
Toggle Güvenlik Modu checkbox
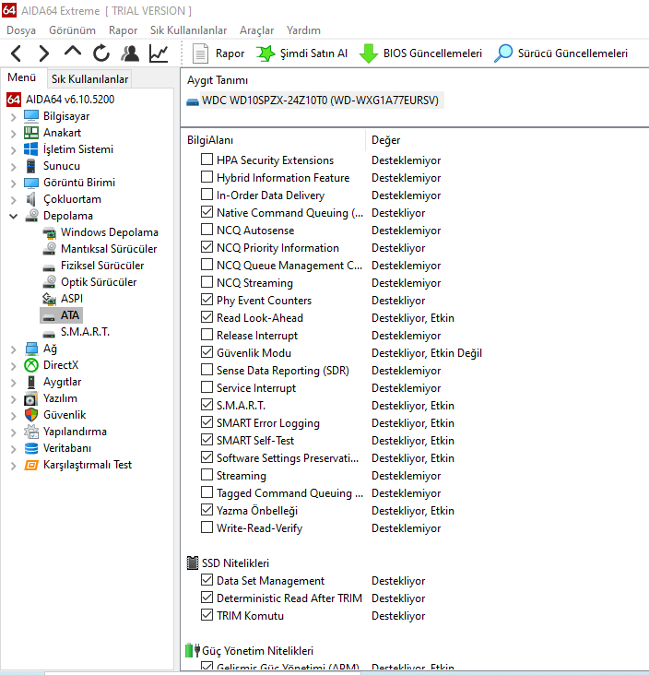coord(207,351)
